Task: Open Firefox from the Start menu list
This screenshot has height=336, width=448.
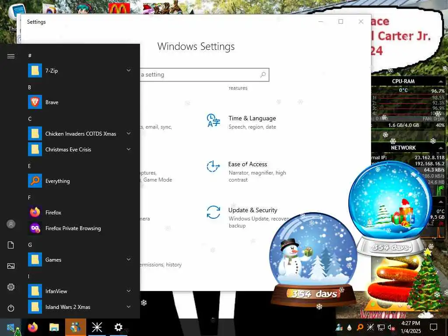Action: (80, 212)
